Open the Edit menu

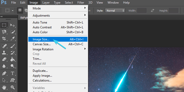coord(23,3)
